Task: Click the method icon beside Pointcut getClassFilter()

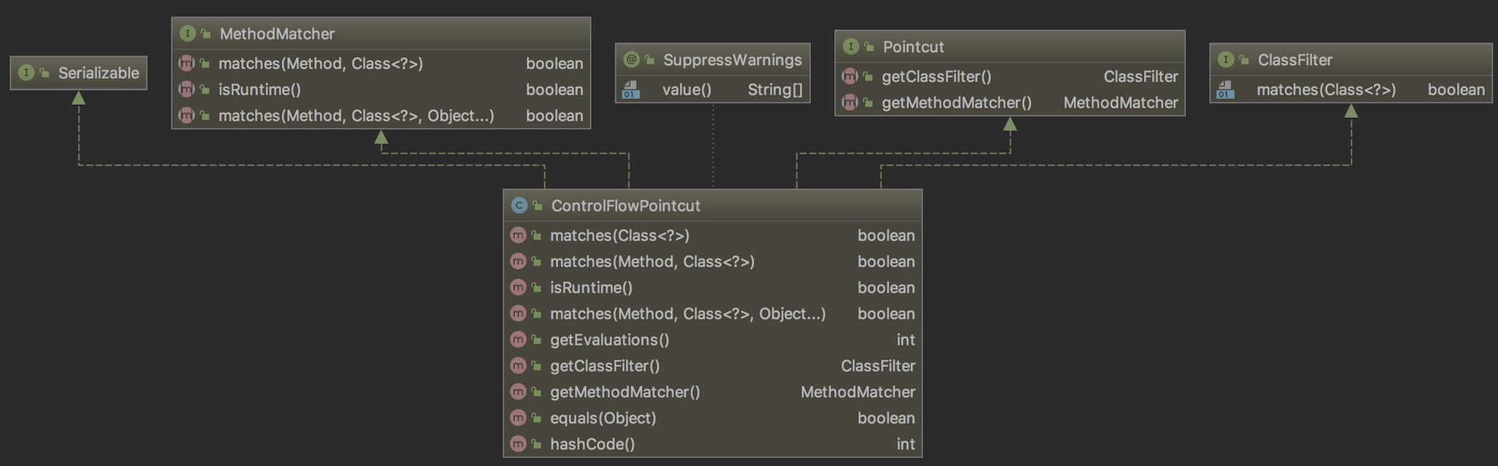Action: (x=850, y=76)
